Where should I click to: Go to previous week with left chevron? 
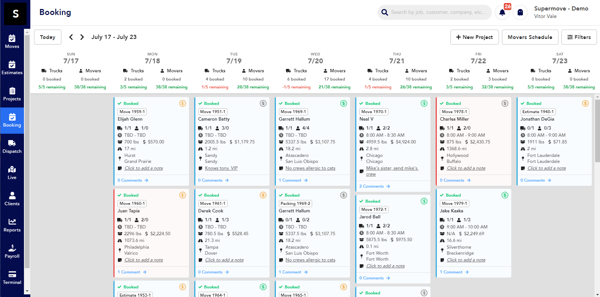(x=71, y=37)
